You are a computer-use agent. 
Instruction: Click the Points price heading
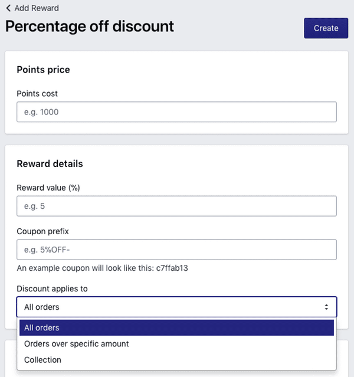43,70
